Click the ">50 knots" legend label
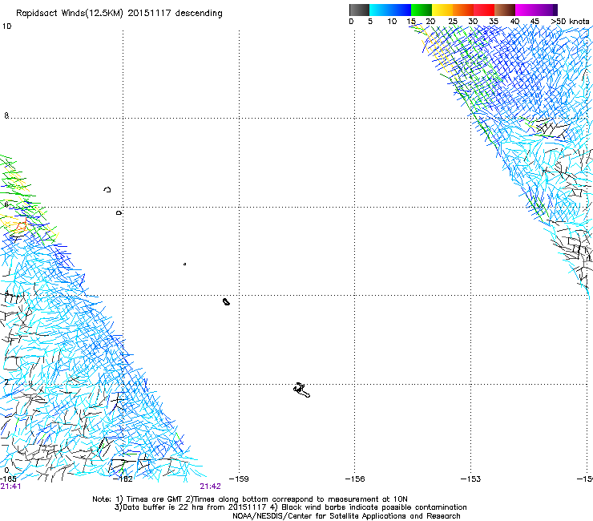 pos(570,22)
